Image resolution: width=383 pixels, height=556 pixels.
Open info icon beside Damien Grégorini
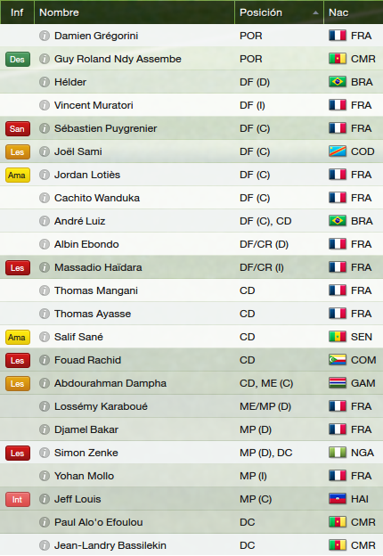coord(45,36)
